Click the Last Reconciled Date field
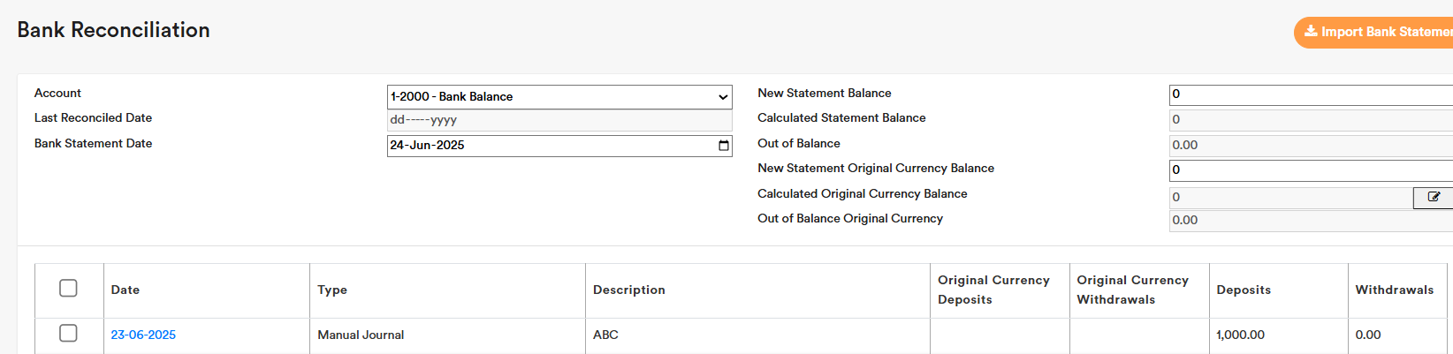Viewport: 1453px width, 354px height. pyautogui.click(x=559, y=120)
